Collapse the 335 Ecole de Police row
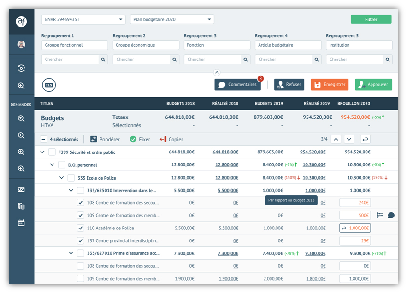Image resolution: width=407 pixels, height=293 pixels. click(61, 177)
